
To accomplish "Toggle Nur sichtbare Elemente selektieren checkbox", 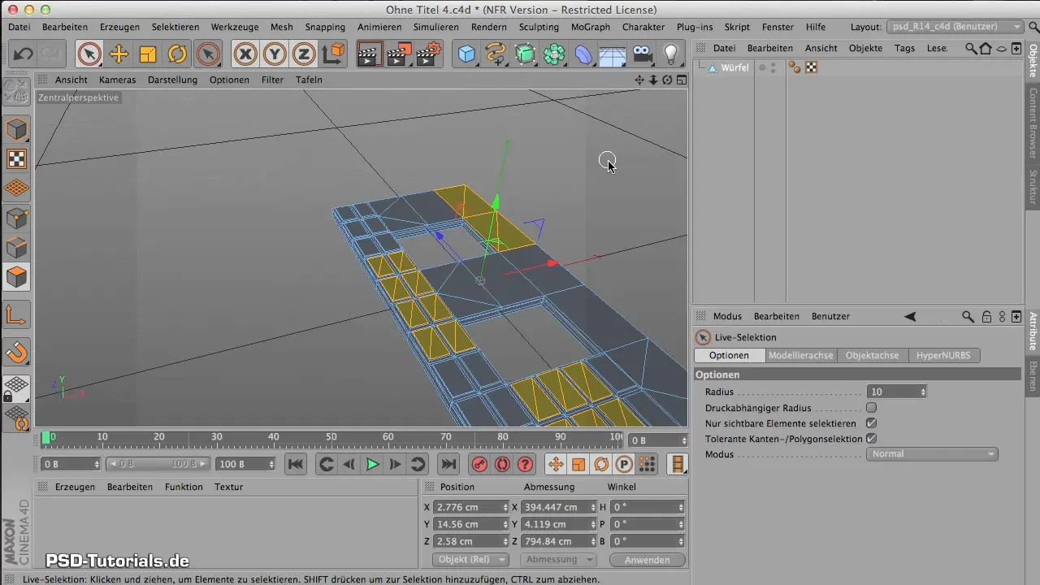I will (871, 423).
